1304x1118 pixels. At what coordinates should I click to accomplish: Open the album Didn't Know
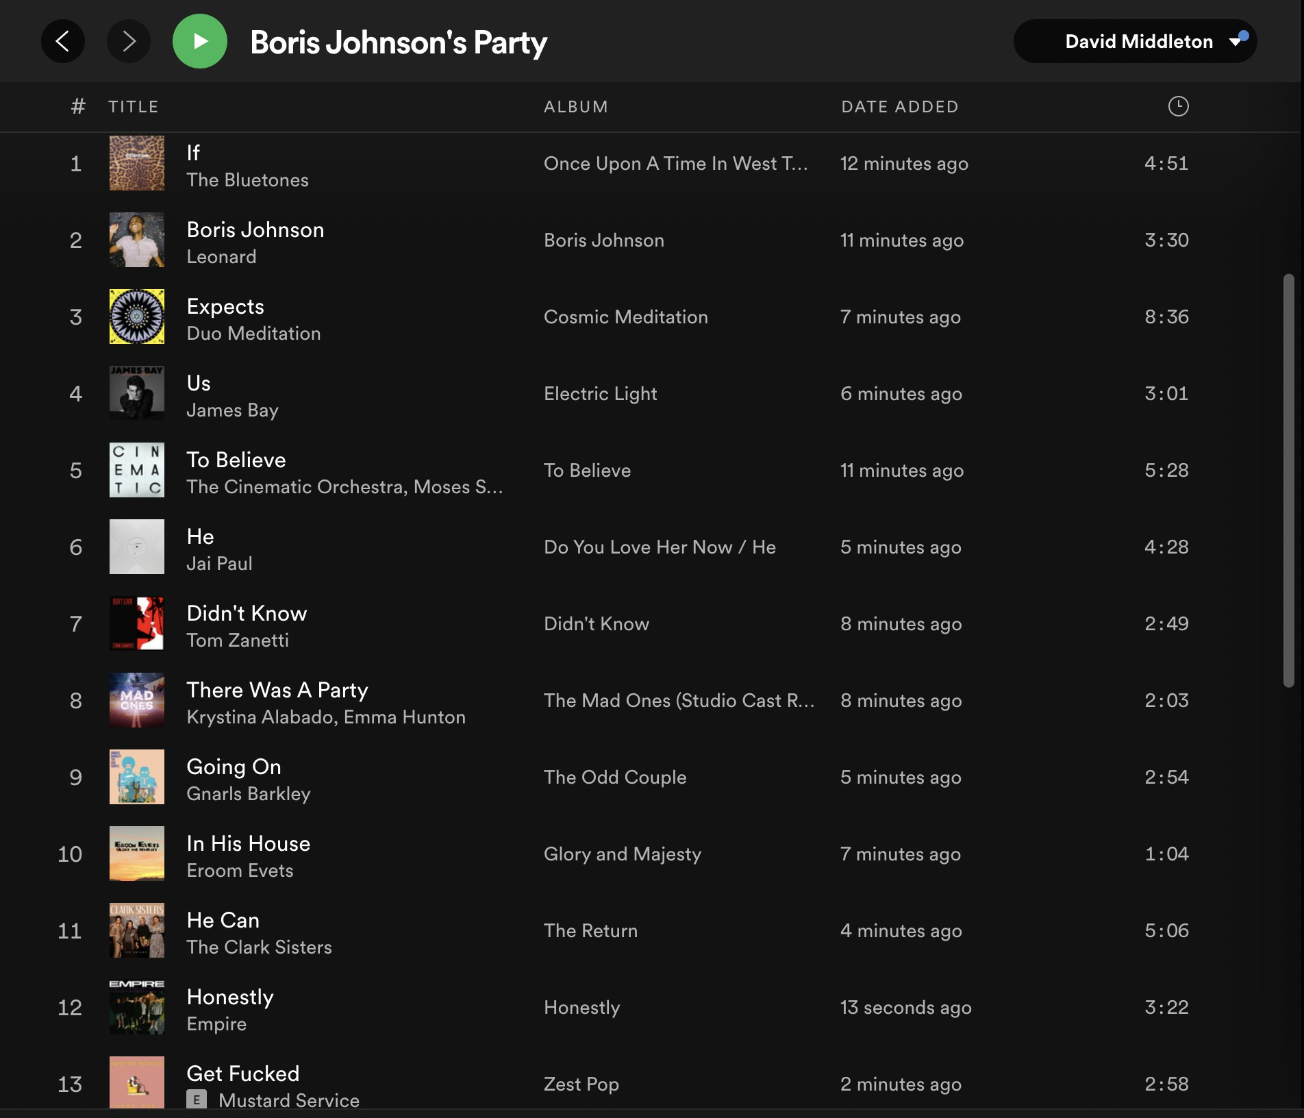pyautogui.click(x=597, y=624)
